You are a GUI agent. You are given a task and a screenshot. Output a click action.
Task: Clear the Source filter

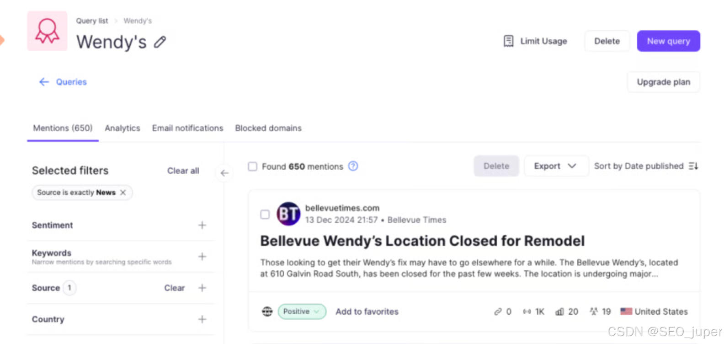click(175, 288)
